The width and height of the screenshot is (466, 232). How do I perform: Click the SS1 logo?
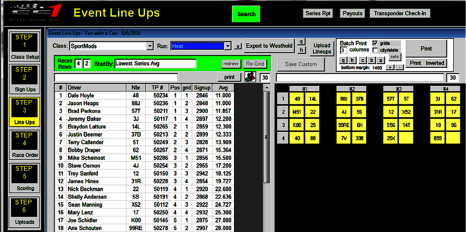[x=36, y=12]
